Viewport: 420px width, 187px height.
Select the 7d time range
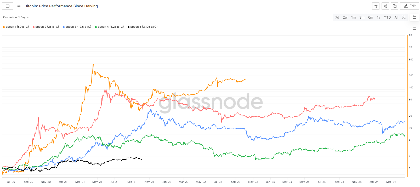click(x=337, y=18)
